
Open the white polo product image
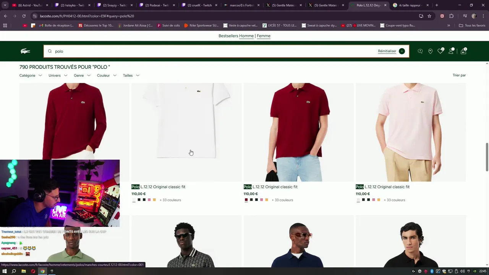186,132
